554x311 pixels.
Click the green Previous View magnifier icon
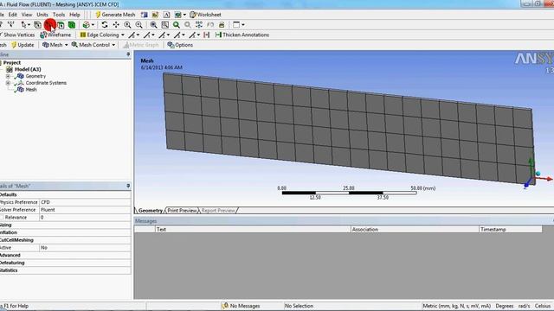[x=176, y=25]
